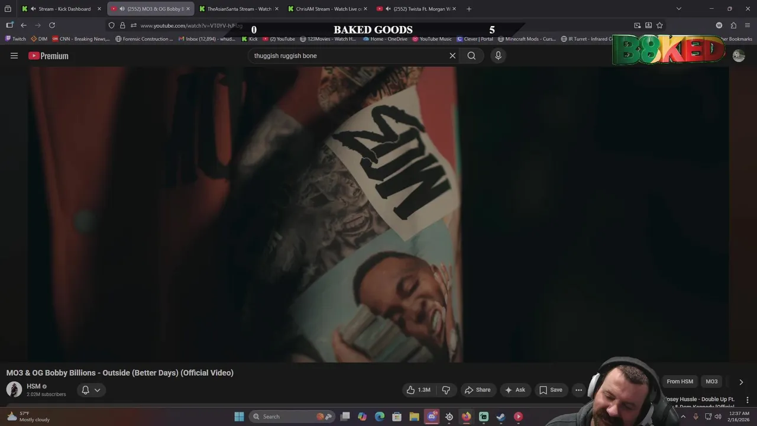Screen dimensions: 757x426
Task: Open Minecraft Mods - Curse bookmark
Action: [x=527, y=39]
